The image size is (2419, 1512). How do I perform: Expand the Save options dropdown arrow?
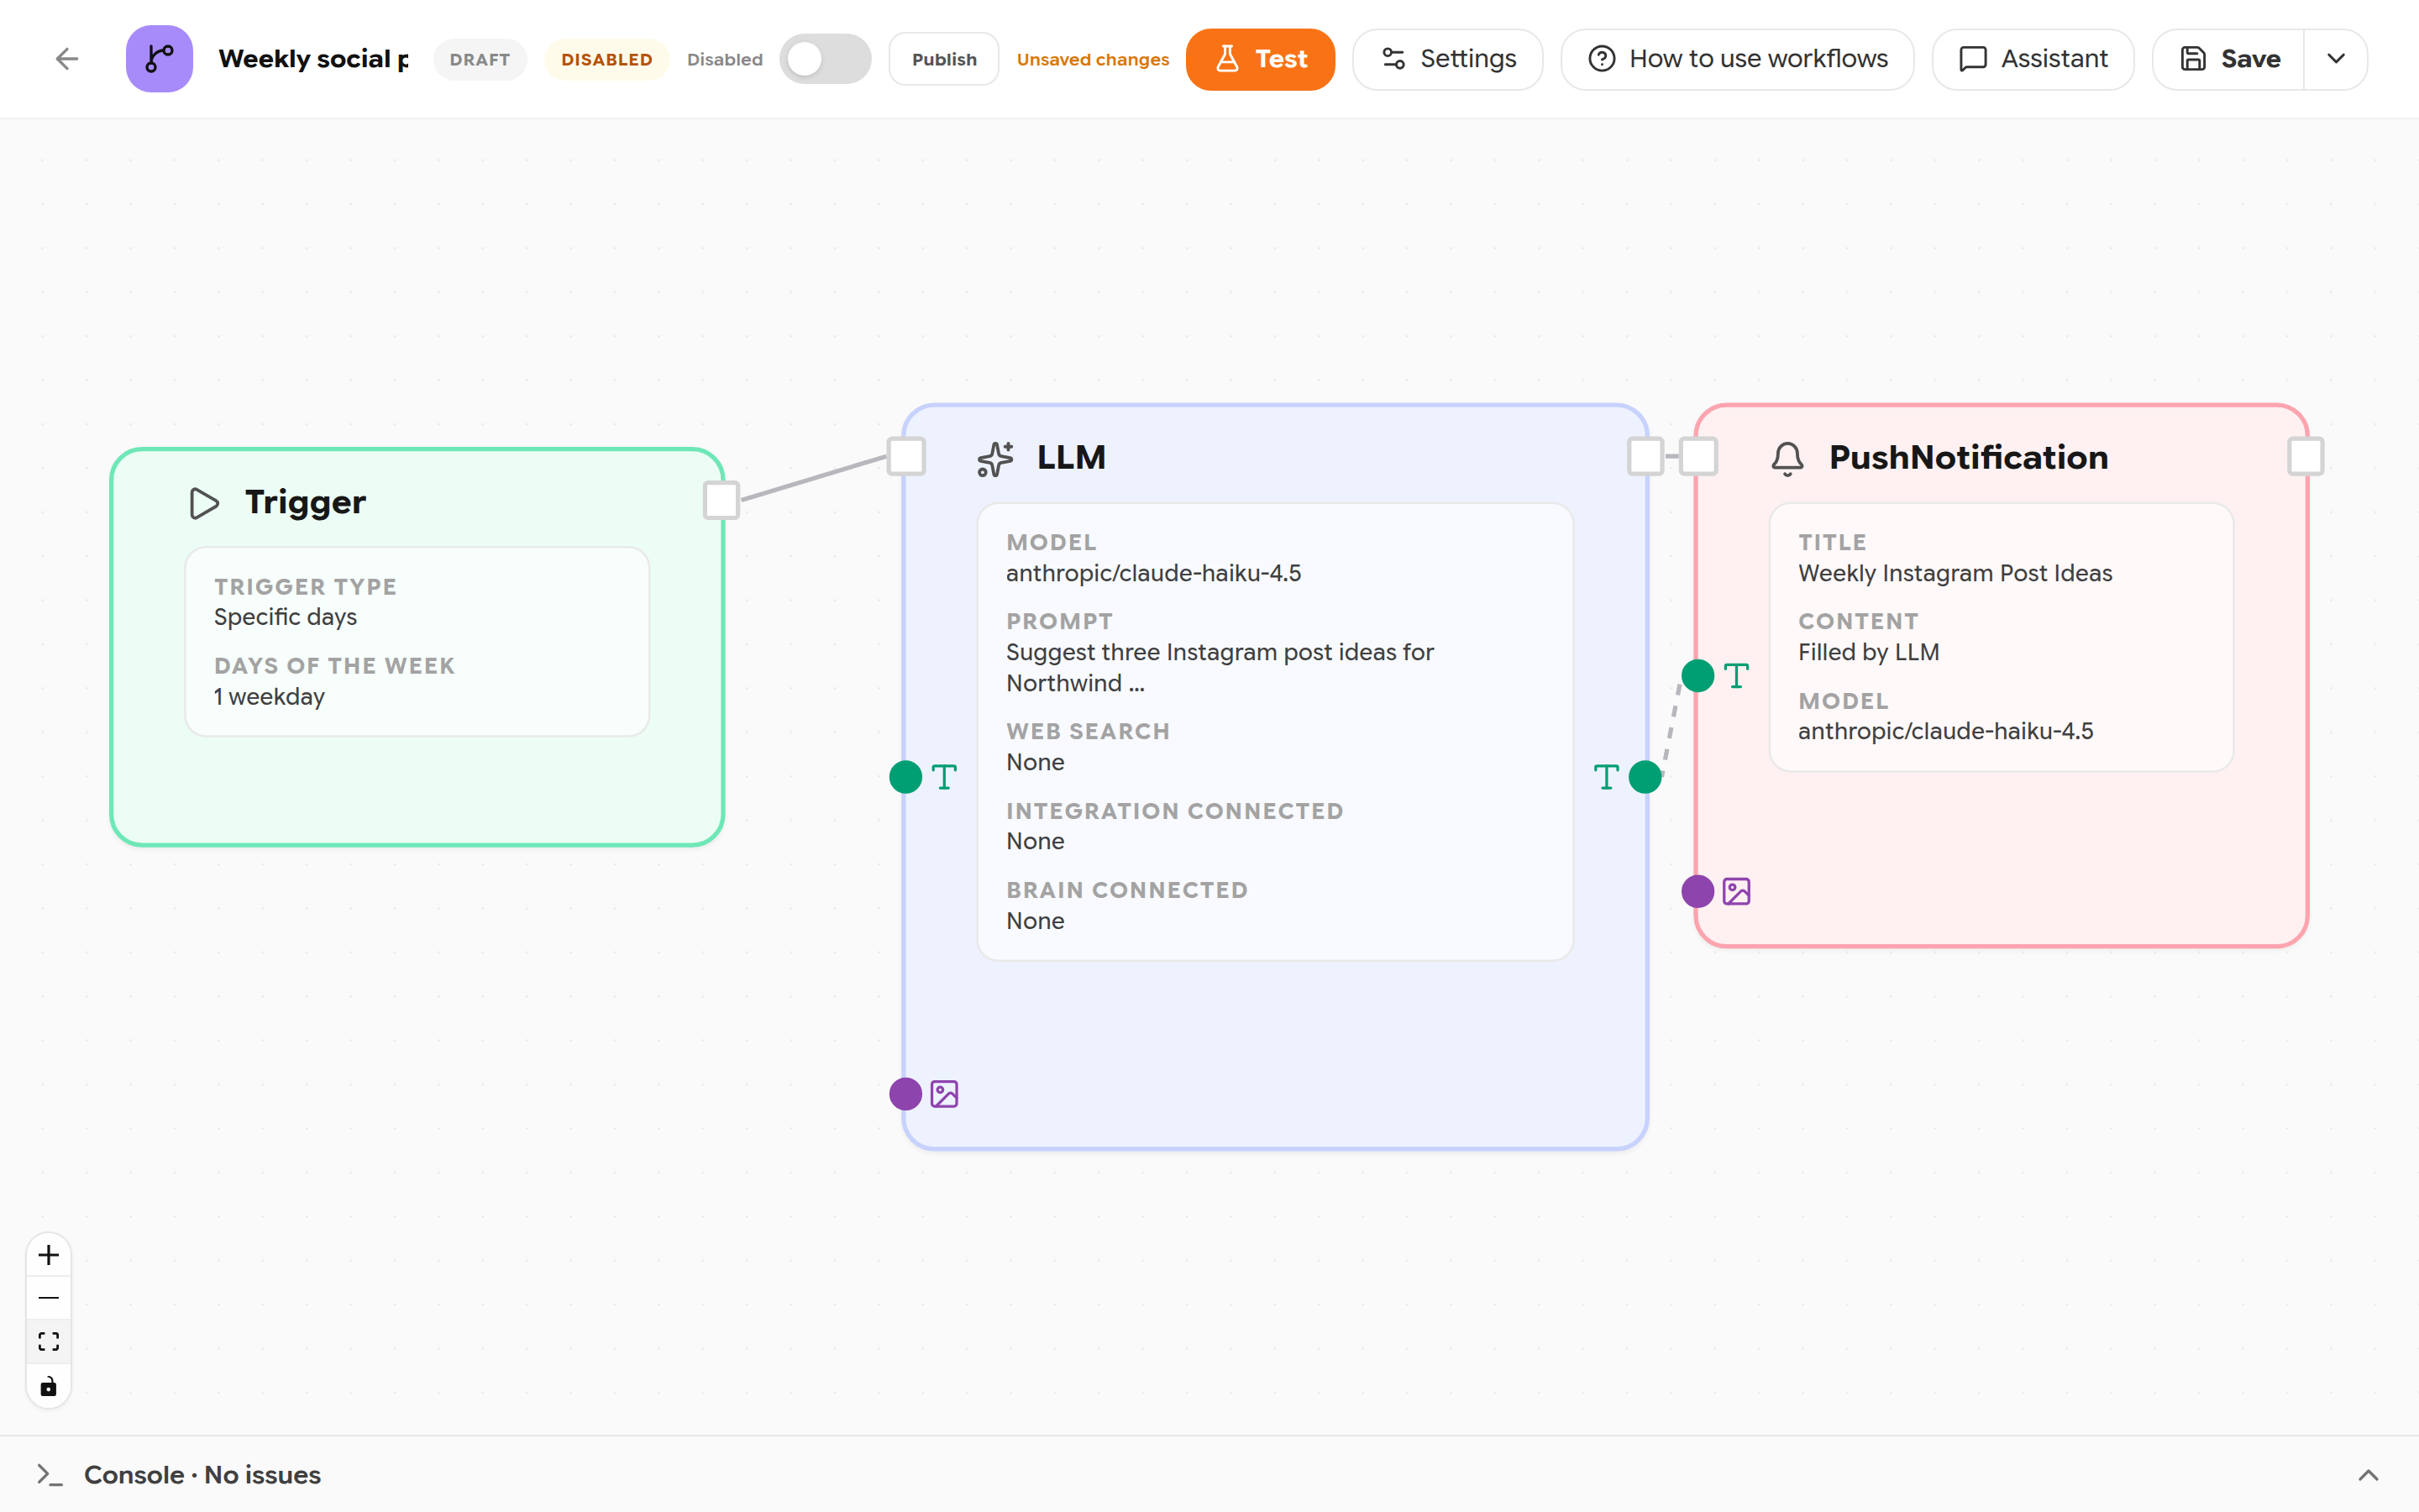click(2336, 59)
